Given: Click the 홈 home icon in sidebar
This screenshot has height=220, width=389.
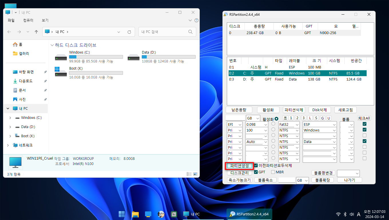Looking at the screenshot, I should (x=15, y=44).
